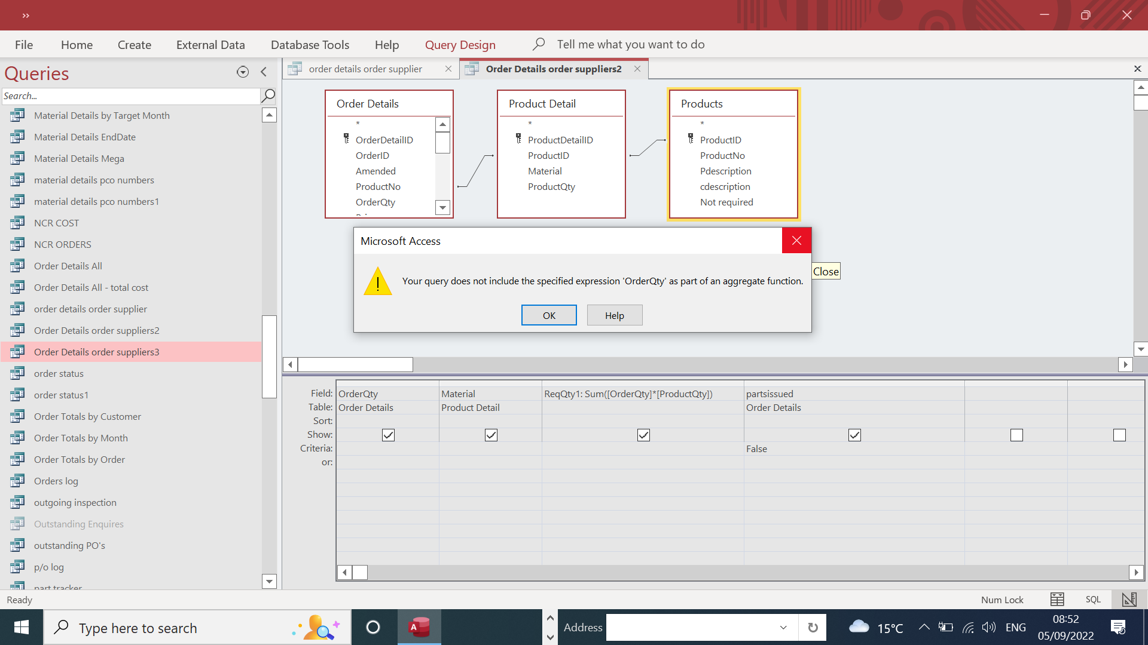1148x645 pixels.
Task: Select the Order Details All - total cost icon
Action: 17,287
